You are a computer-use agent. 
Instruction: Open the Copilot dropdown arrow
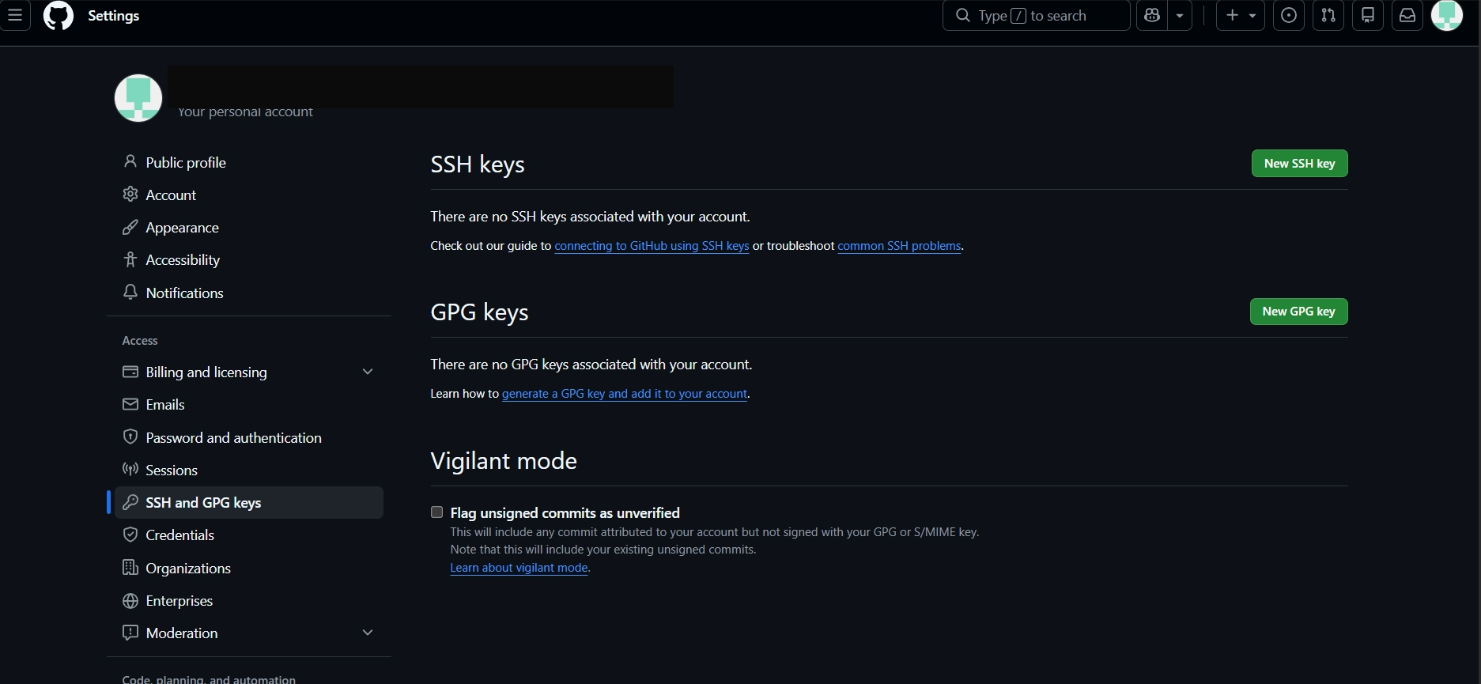(1180, 16)
